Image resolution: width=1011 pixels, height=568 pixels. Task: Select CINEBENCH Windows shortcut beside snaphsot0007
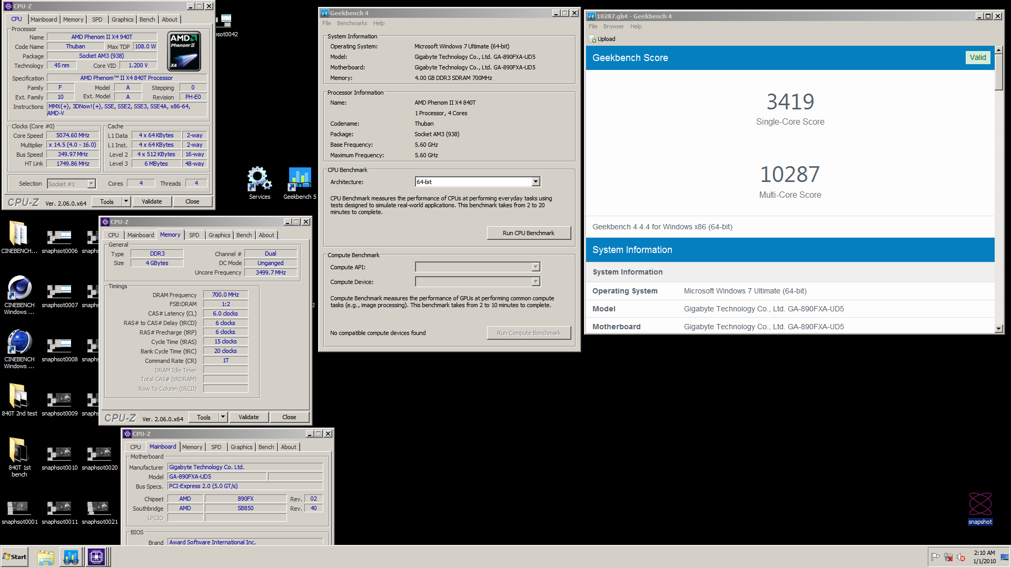(x=19, y=295)
